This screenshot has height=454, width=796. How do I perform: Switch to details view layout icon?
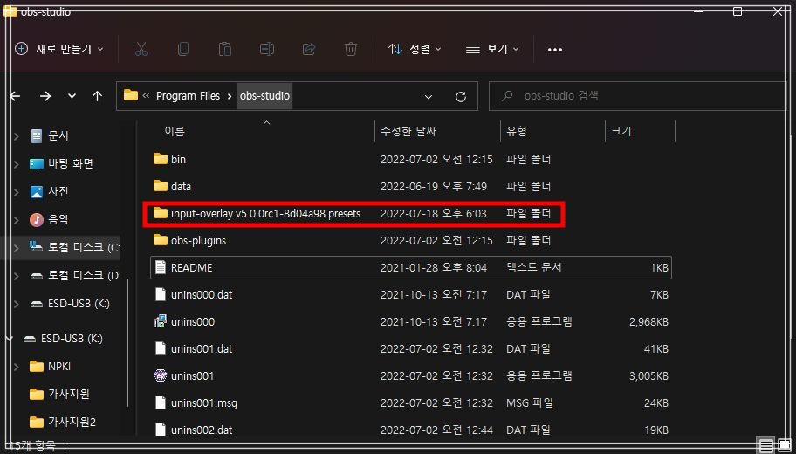[766, 446]
